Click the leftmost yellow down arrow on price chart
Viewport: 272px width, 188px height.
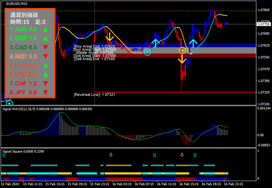coord(109,36)
